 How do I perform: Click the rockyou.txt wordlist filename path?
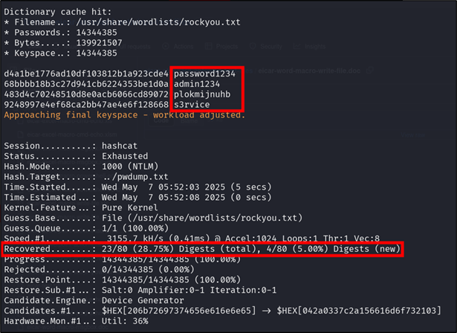(158, 22)
